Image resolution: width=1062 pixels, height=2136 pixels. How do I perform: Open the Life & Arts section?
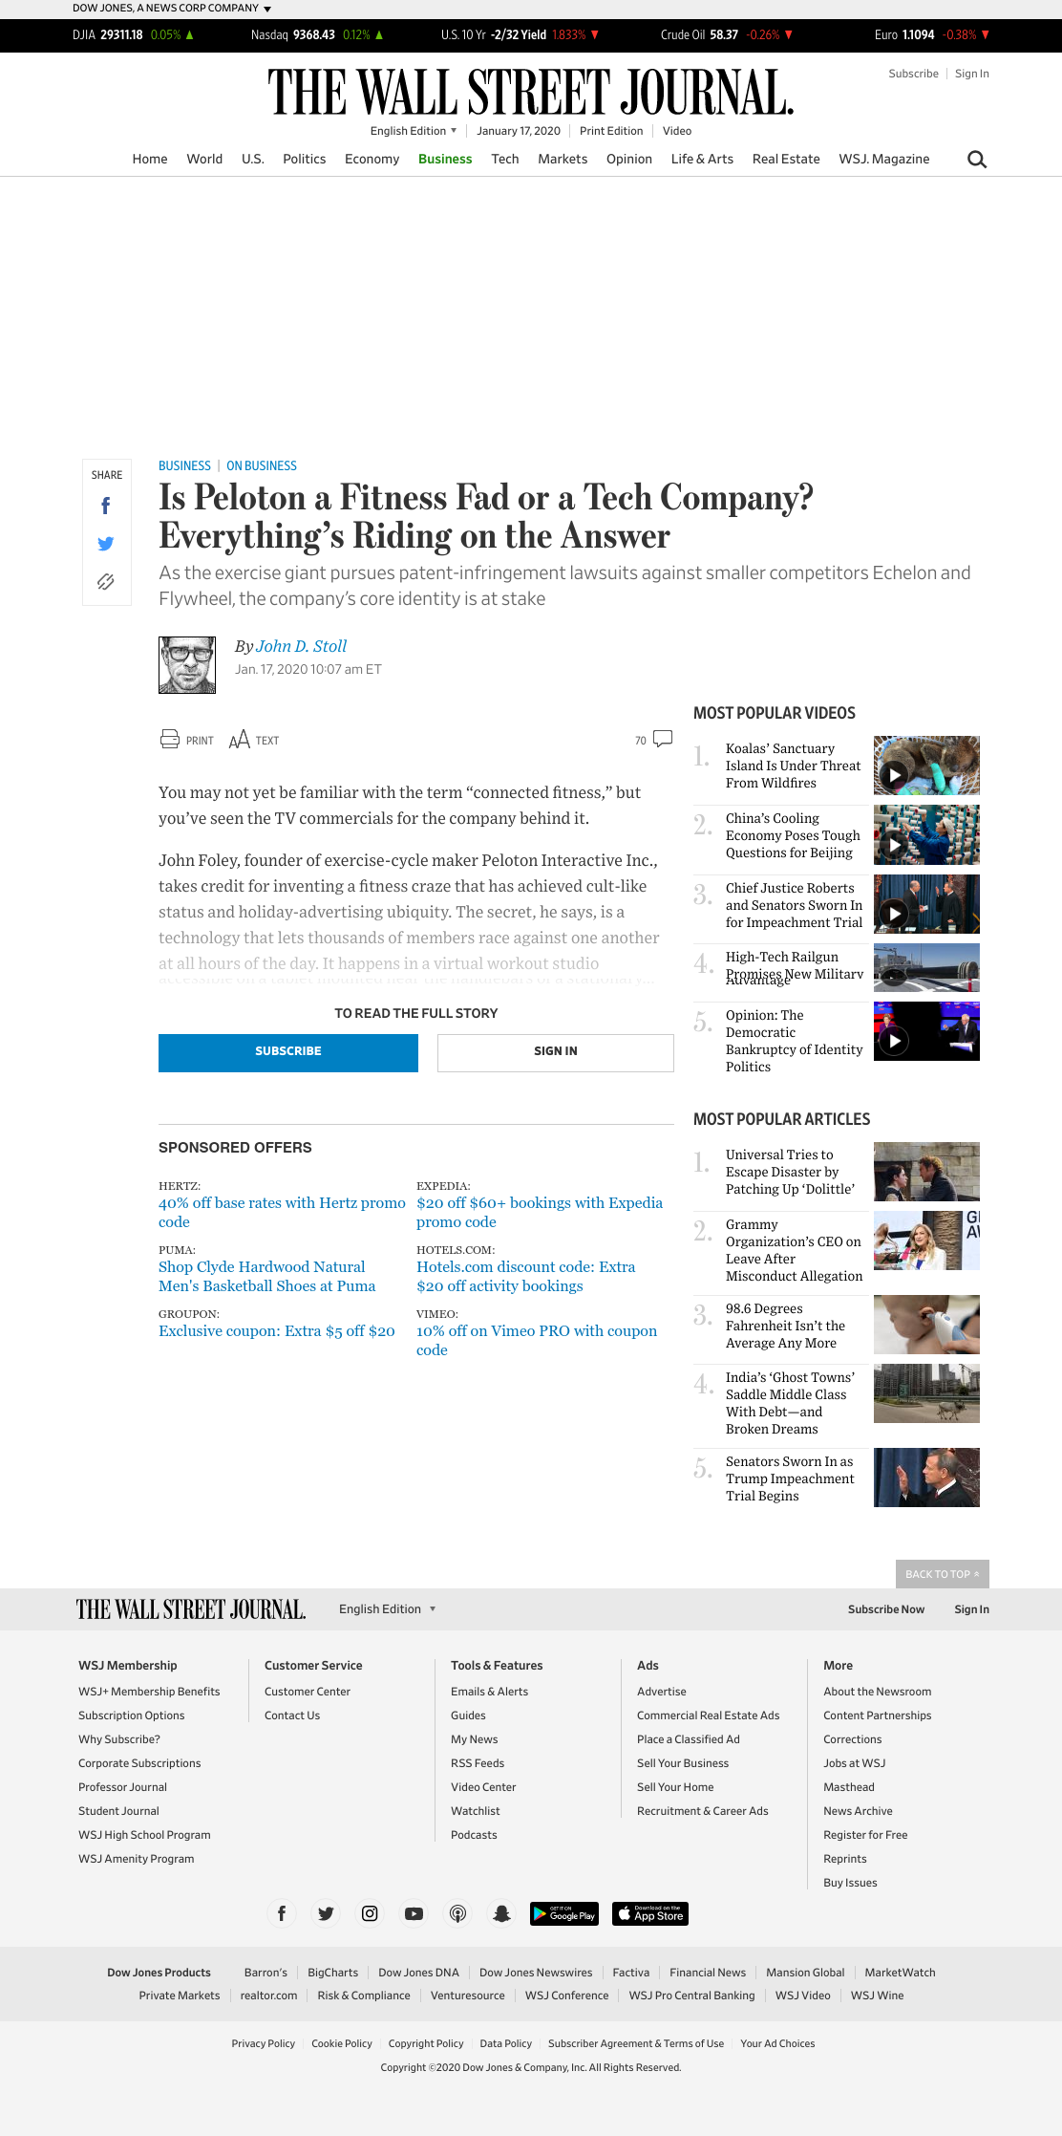(x=702, y=159)
